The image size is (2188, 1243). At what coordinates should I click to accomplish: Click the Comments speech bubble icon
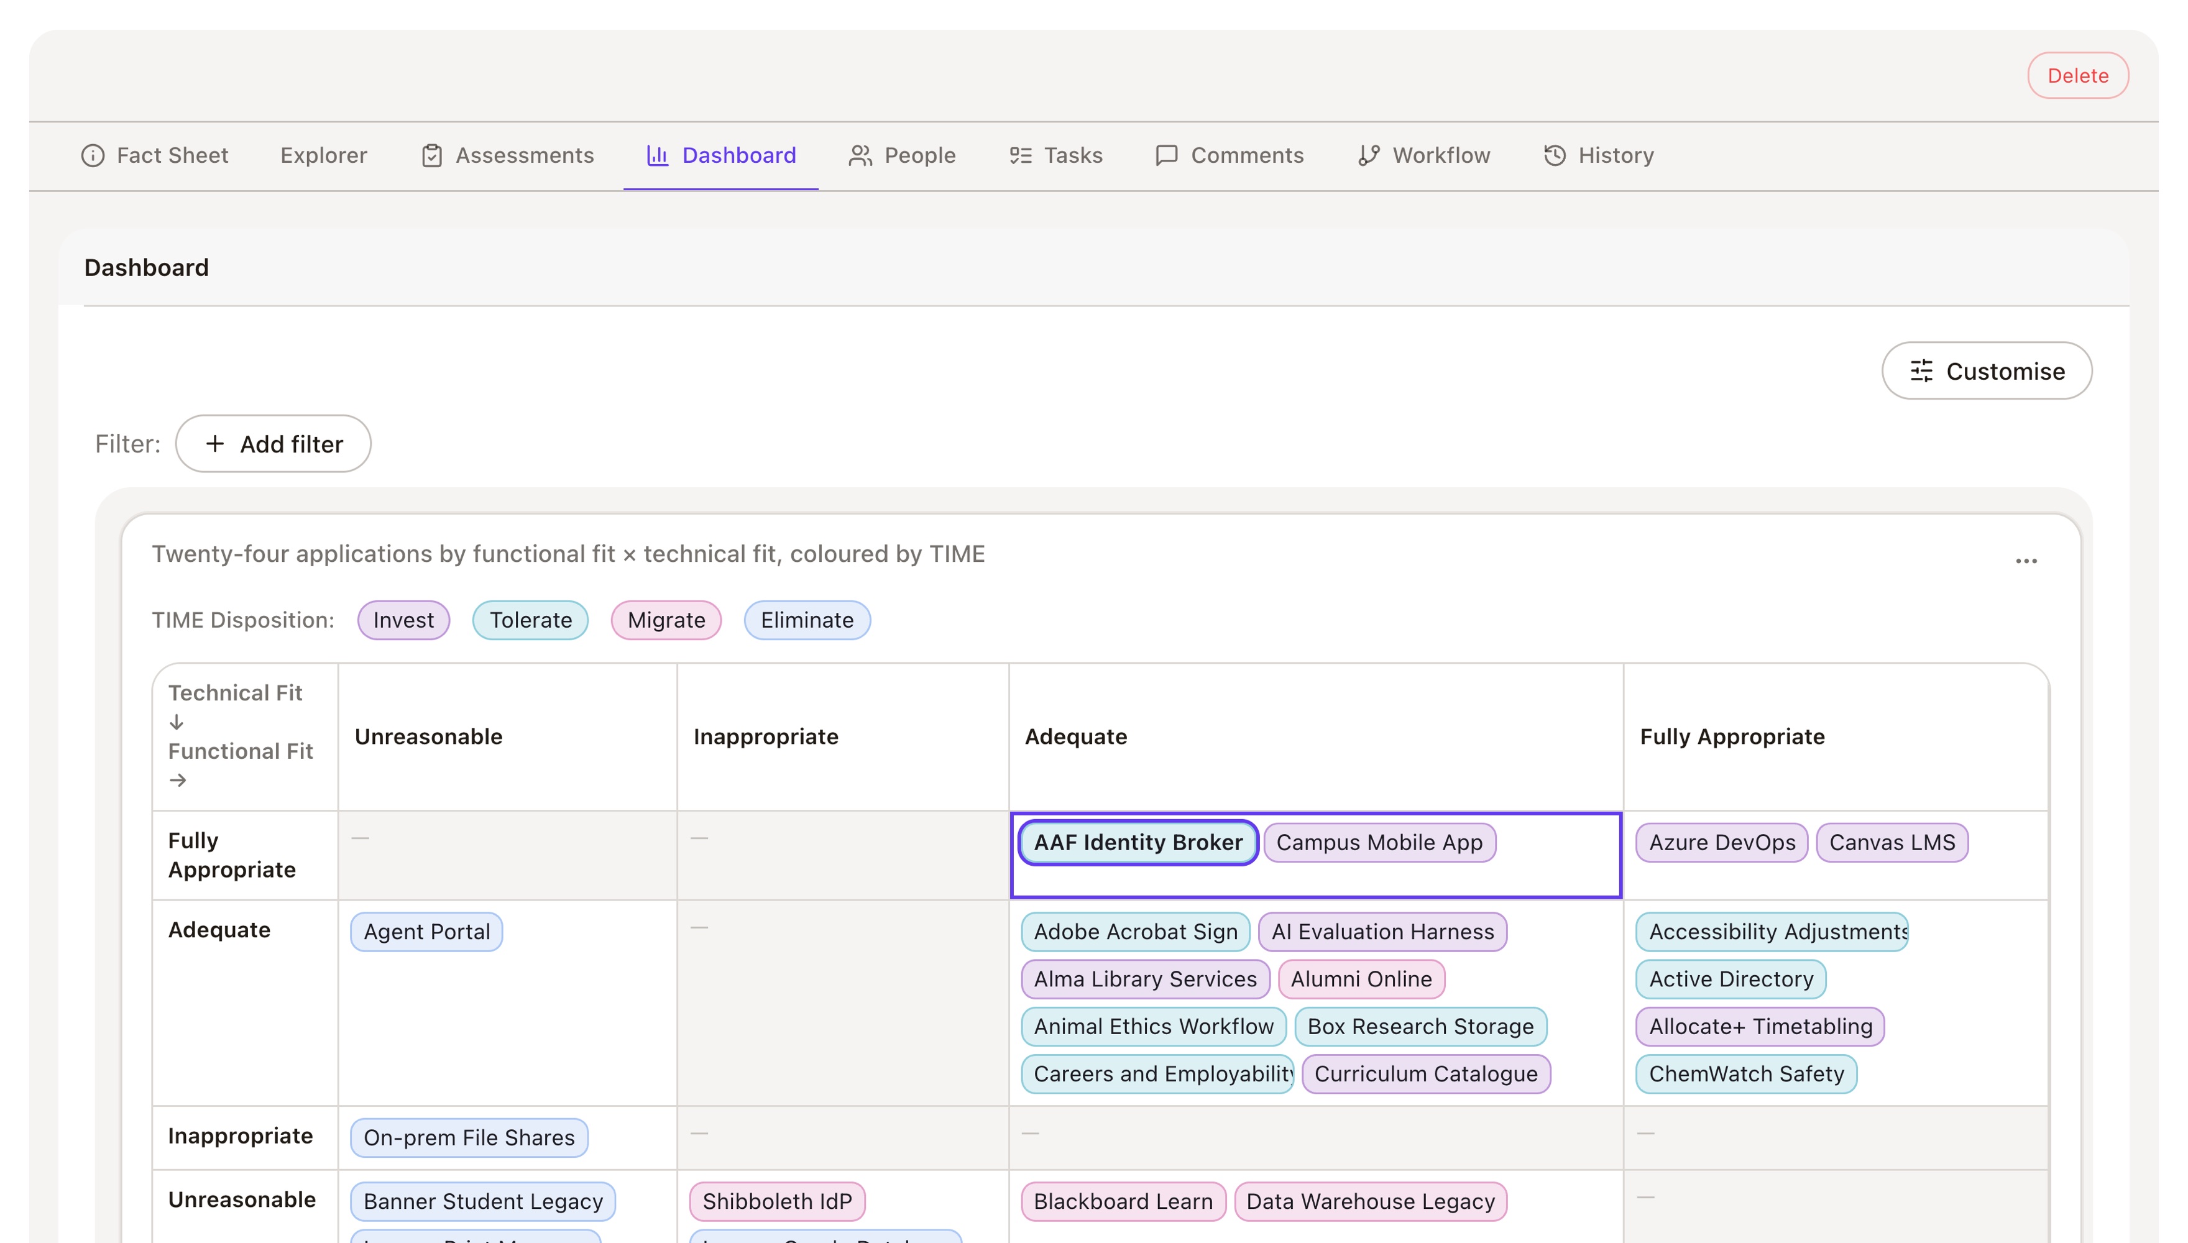pyautogui.click(x=1166, y=155)
